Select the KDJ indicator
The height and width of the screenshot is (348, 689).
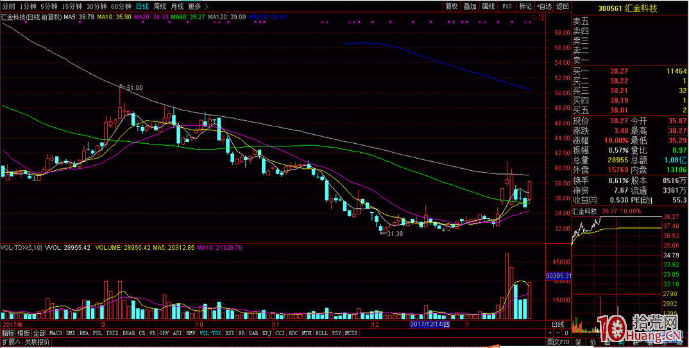(x=267, y=333)
